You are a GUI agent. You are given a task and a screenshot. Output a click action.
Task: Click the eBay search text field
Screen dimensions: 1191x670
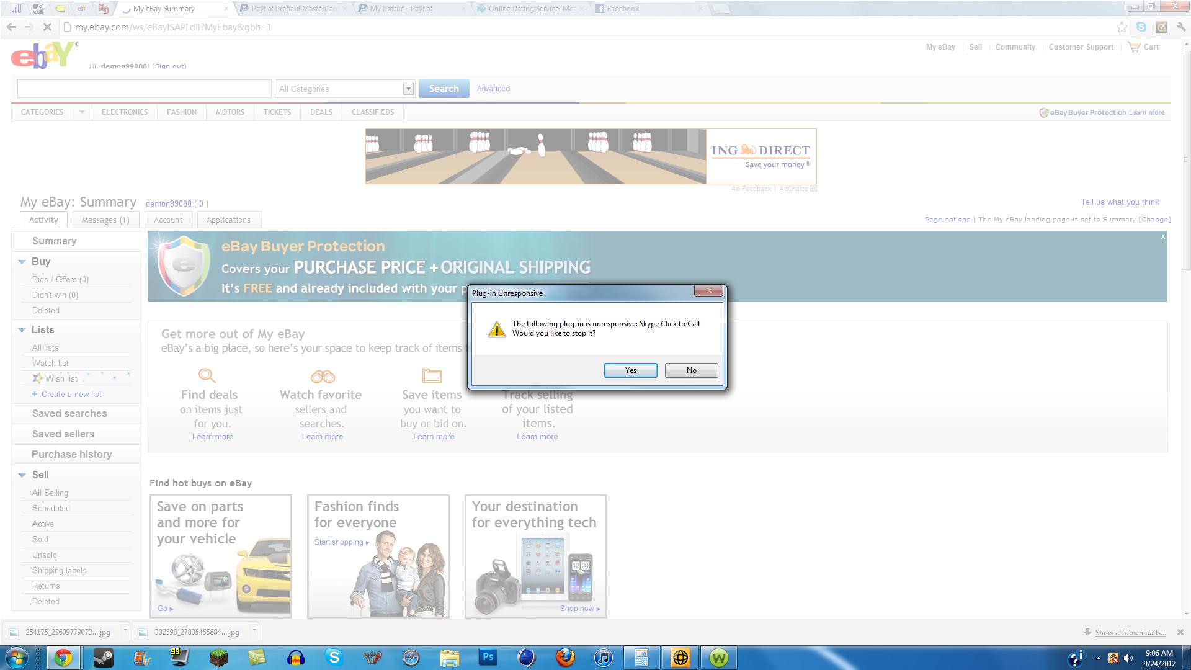point(145,89)
